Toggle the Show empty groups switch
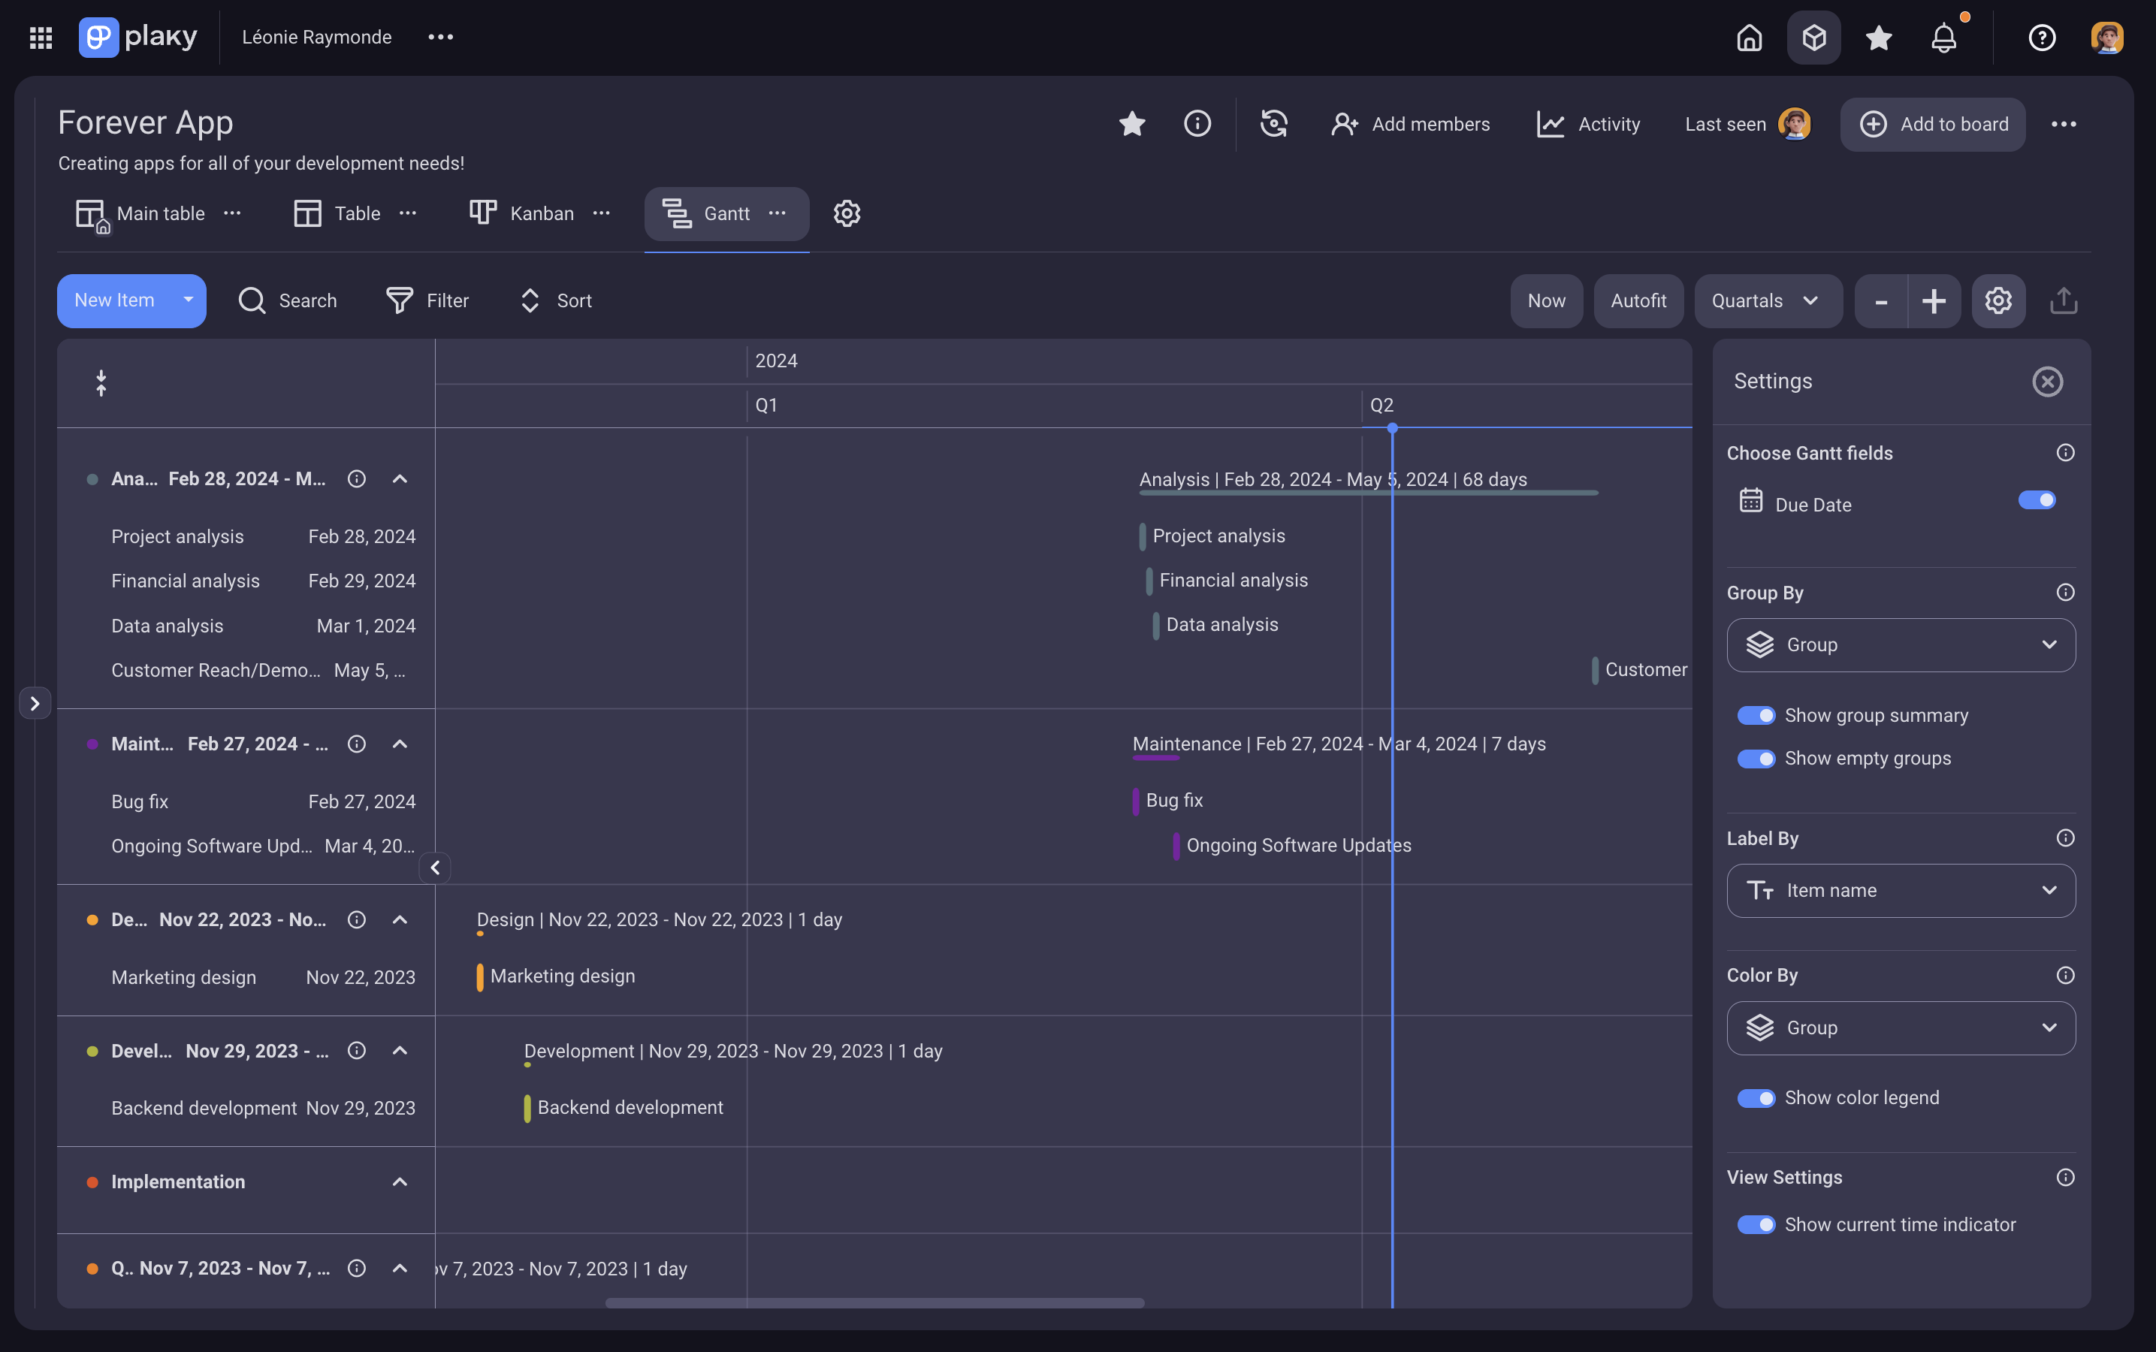The image size is (2156, 1352). click(1756, 759)
